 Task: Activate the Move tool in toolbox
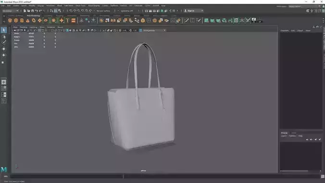pyautogui.click(x=4, y=49)
